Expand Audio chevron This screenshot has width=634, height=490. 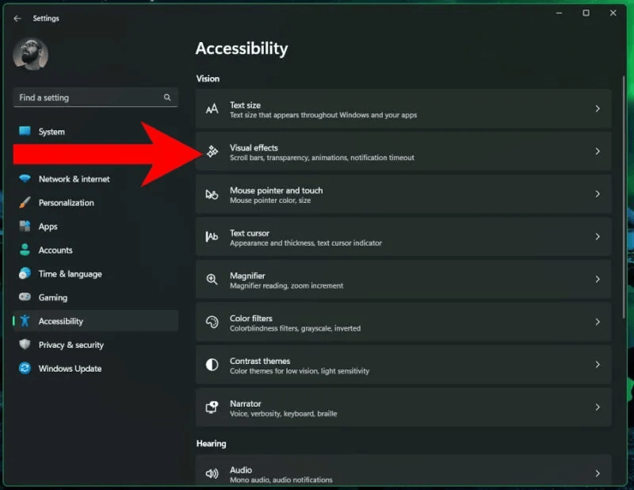tap(598, 473)
